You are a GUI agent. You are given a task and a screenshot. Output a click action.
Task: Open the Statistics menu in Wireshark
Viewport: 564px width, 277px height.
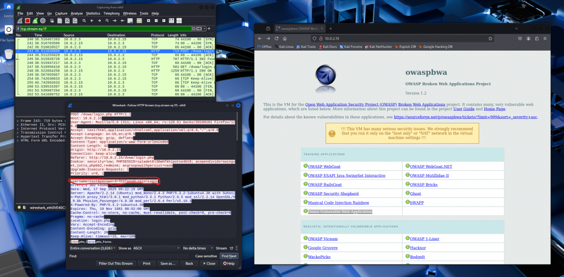[93, 13]
